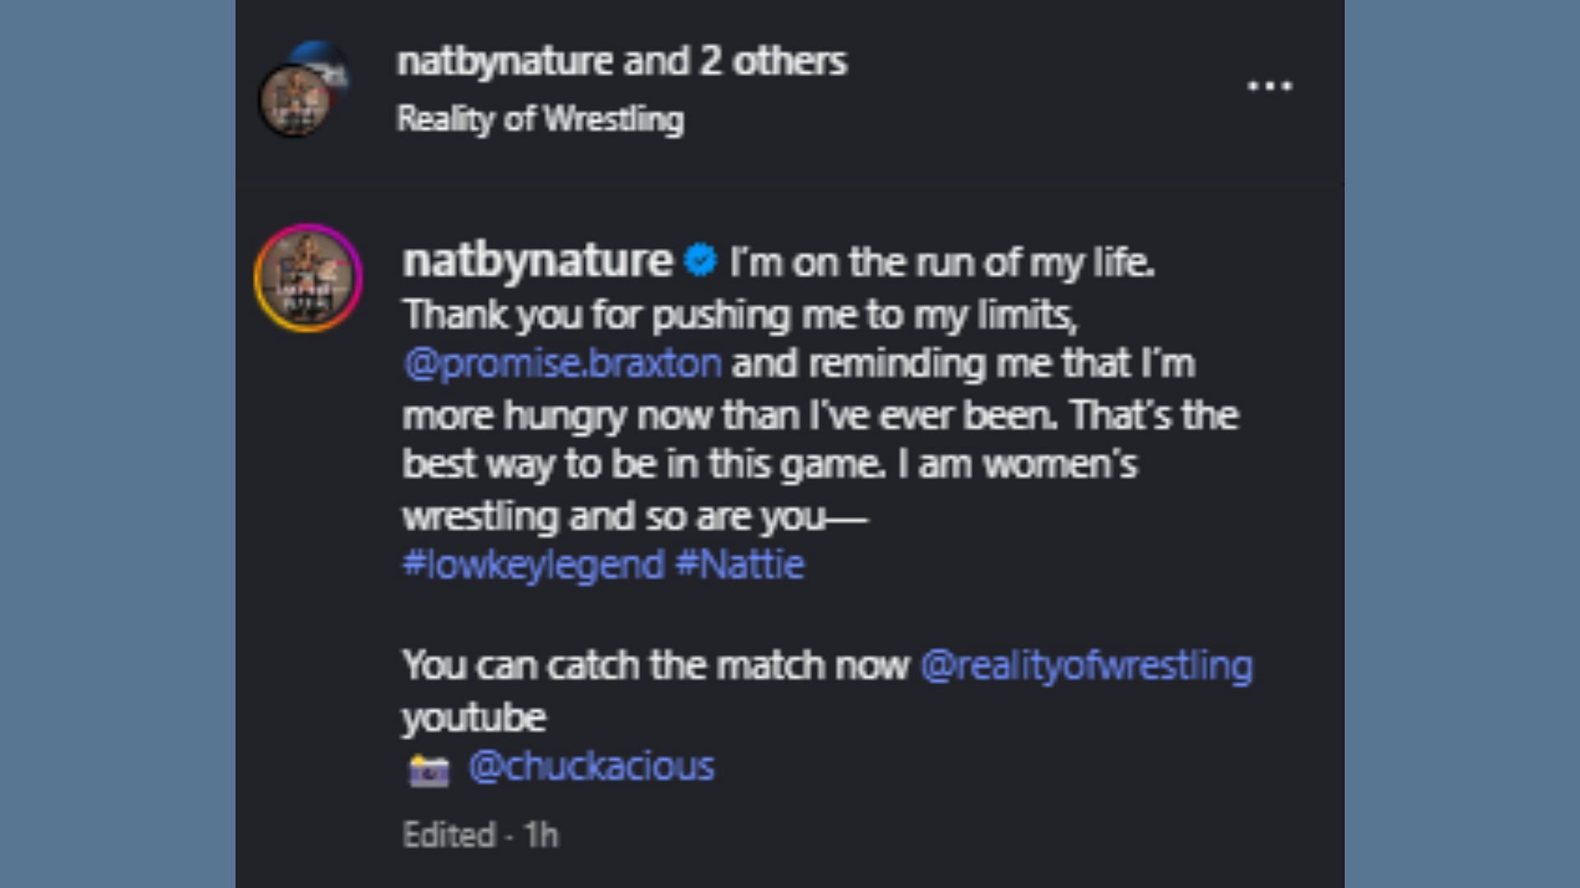1580x888 pixels.
Task: Click "You can catch the match" text
Action: [x=656, y=665]
